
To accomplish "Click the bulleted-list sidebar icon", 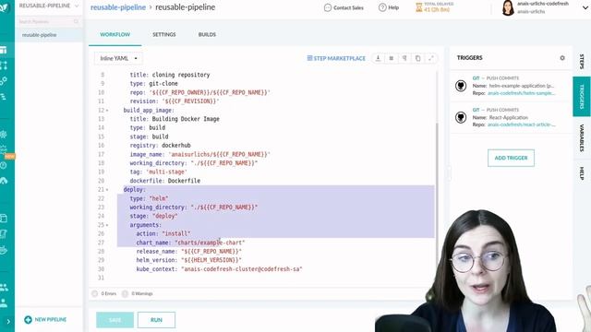I will [4, 97].
